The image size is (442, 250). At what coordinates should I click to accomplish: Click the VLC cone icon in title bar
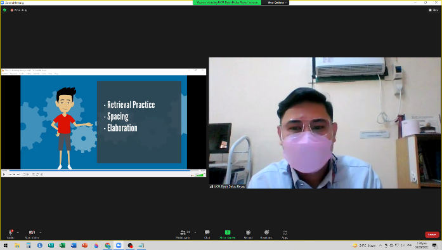(3, 70)
